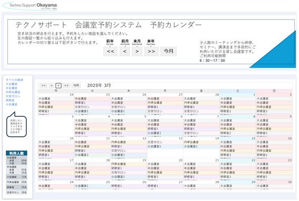
Task: Click small > button in calendar header
Action: [x=59, y=85]
